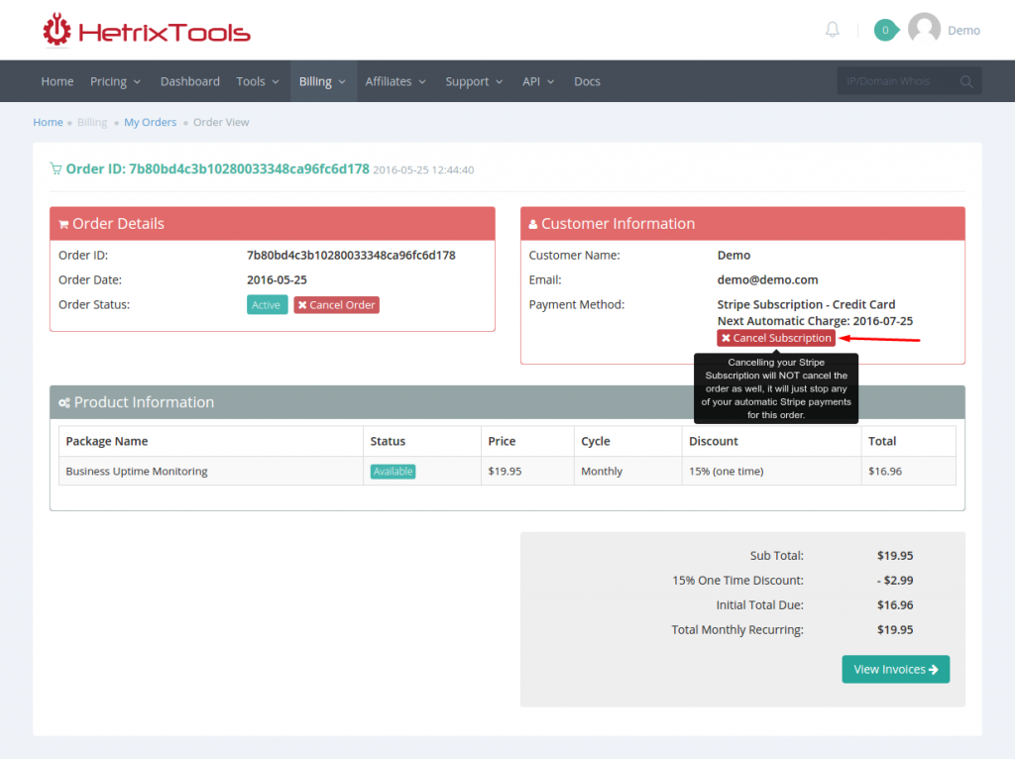The width and height of the screenshot is (1015, 759).
Task: Open the Support dropdown menu
Action: click(468, 81)
